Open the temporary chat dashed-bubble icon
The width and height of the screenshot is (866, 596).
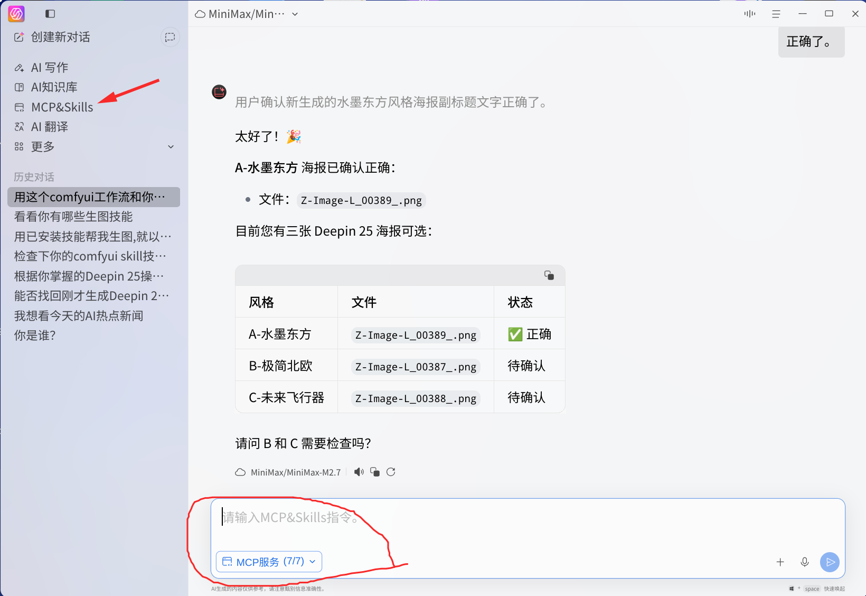pyautogui.click(x=170, y=37)
